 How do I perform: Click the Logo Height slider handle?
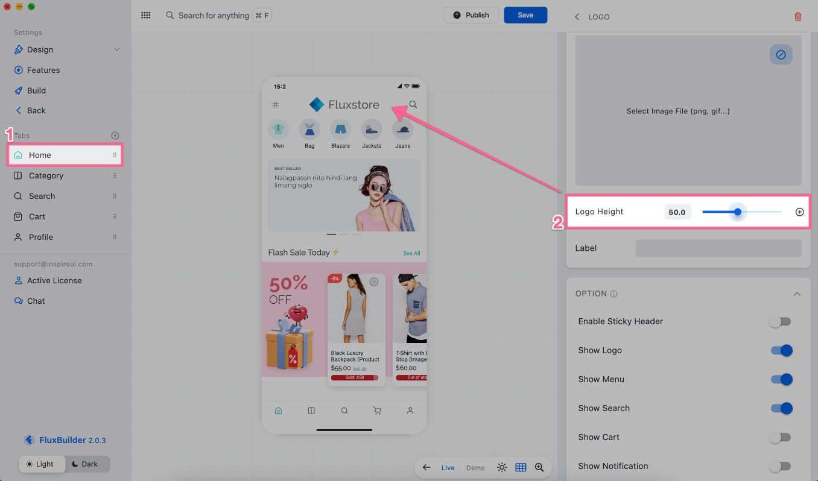point(738,212)
